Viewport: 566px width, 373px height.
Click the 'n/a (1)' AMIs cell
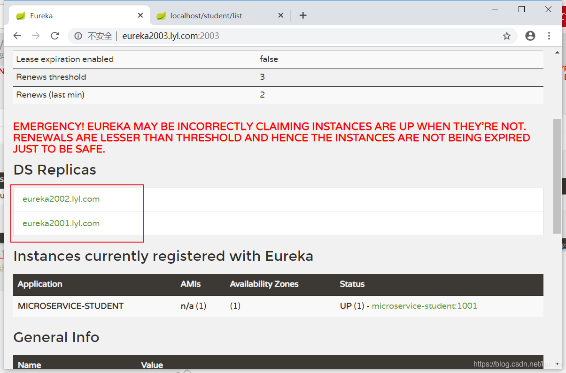click(194, 306)
